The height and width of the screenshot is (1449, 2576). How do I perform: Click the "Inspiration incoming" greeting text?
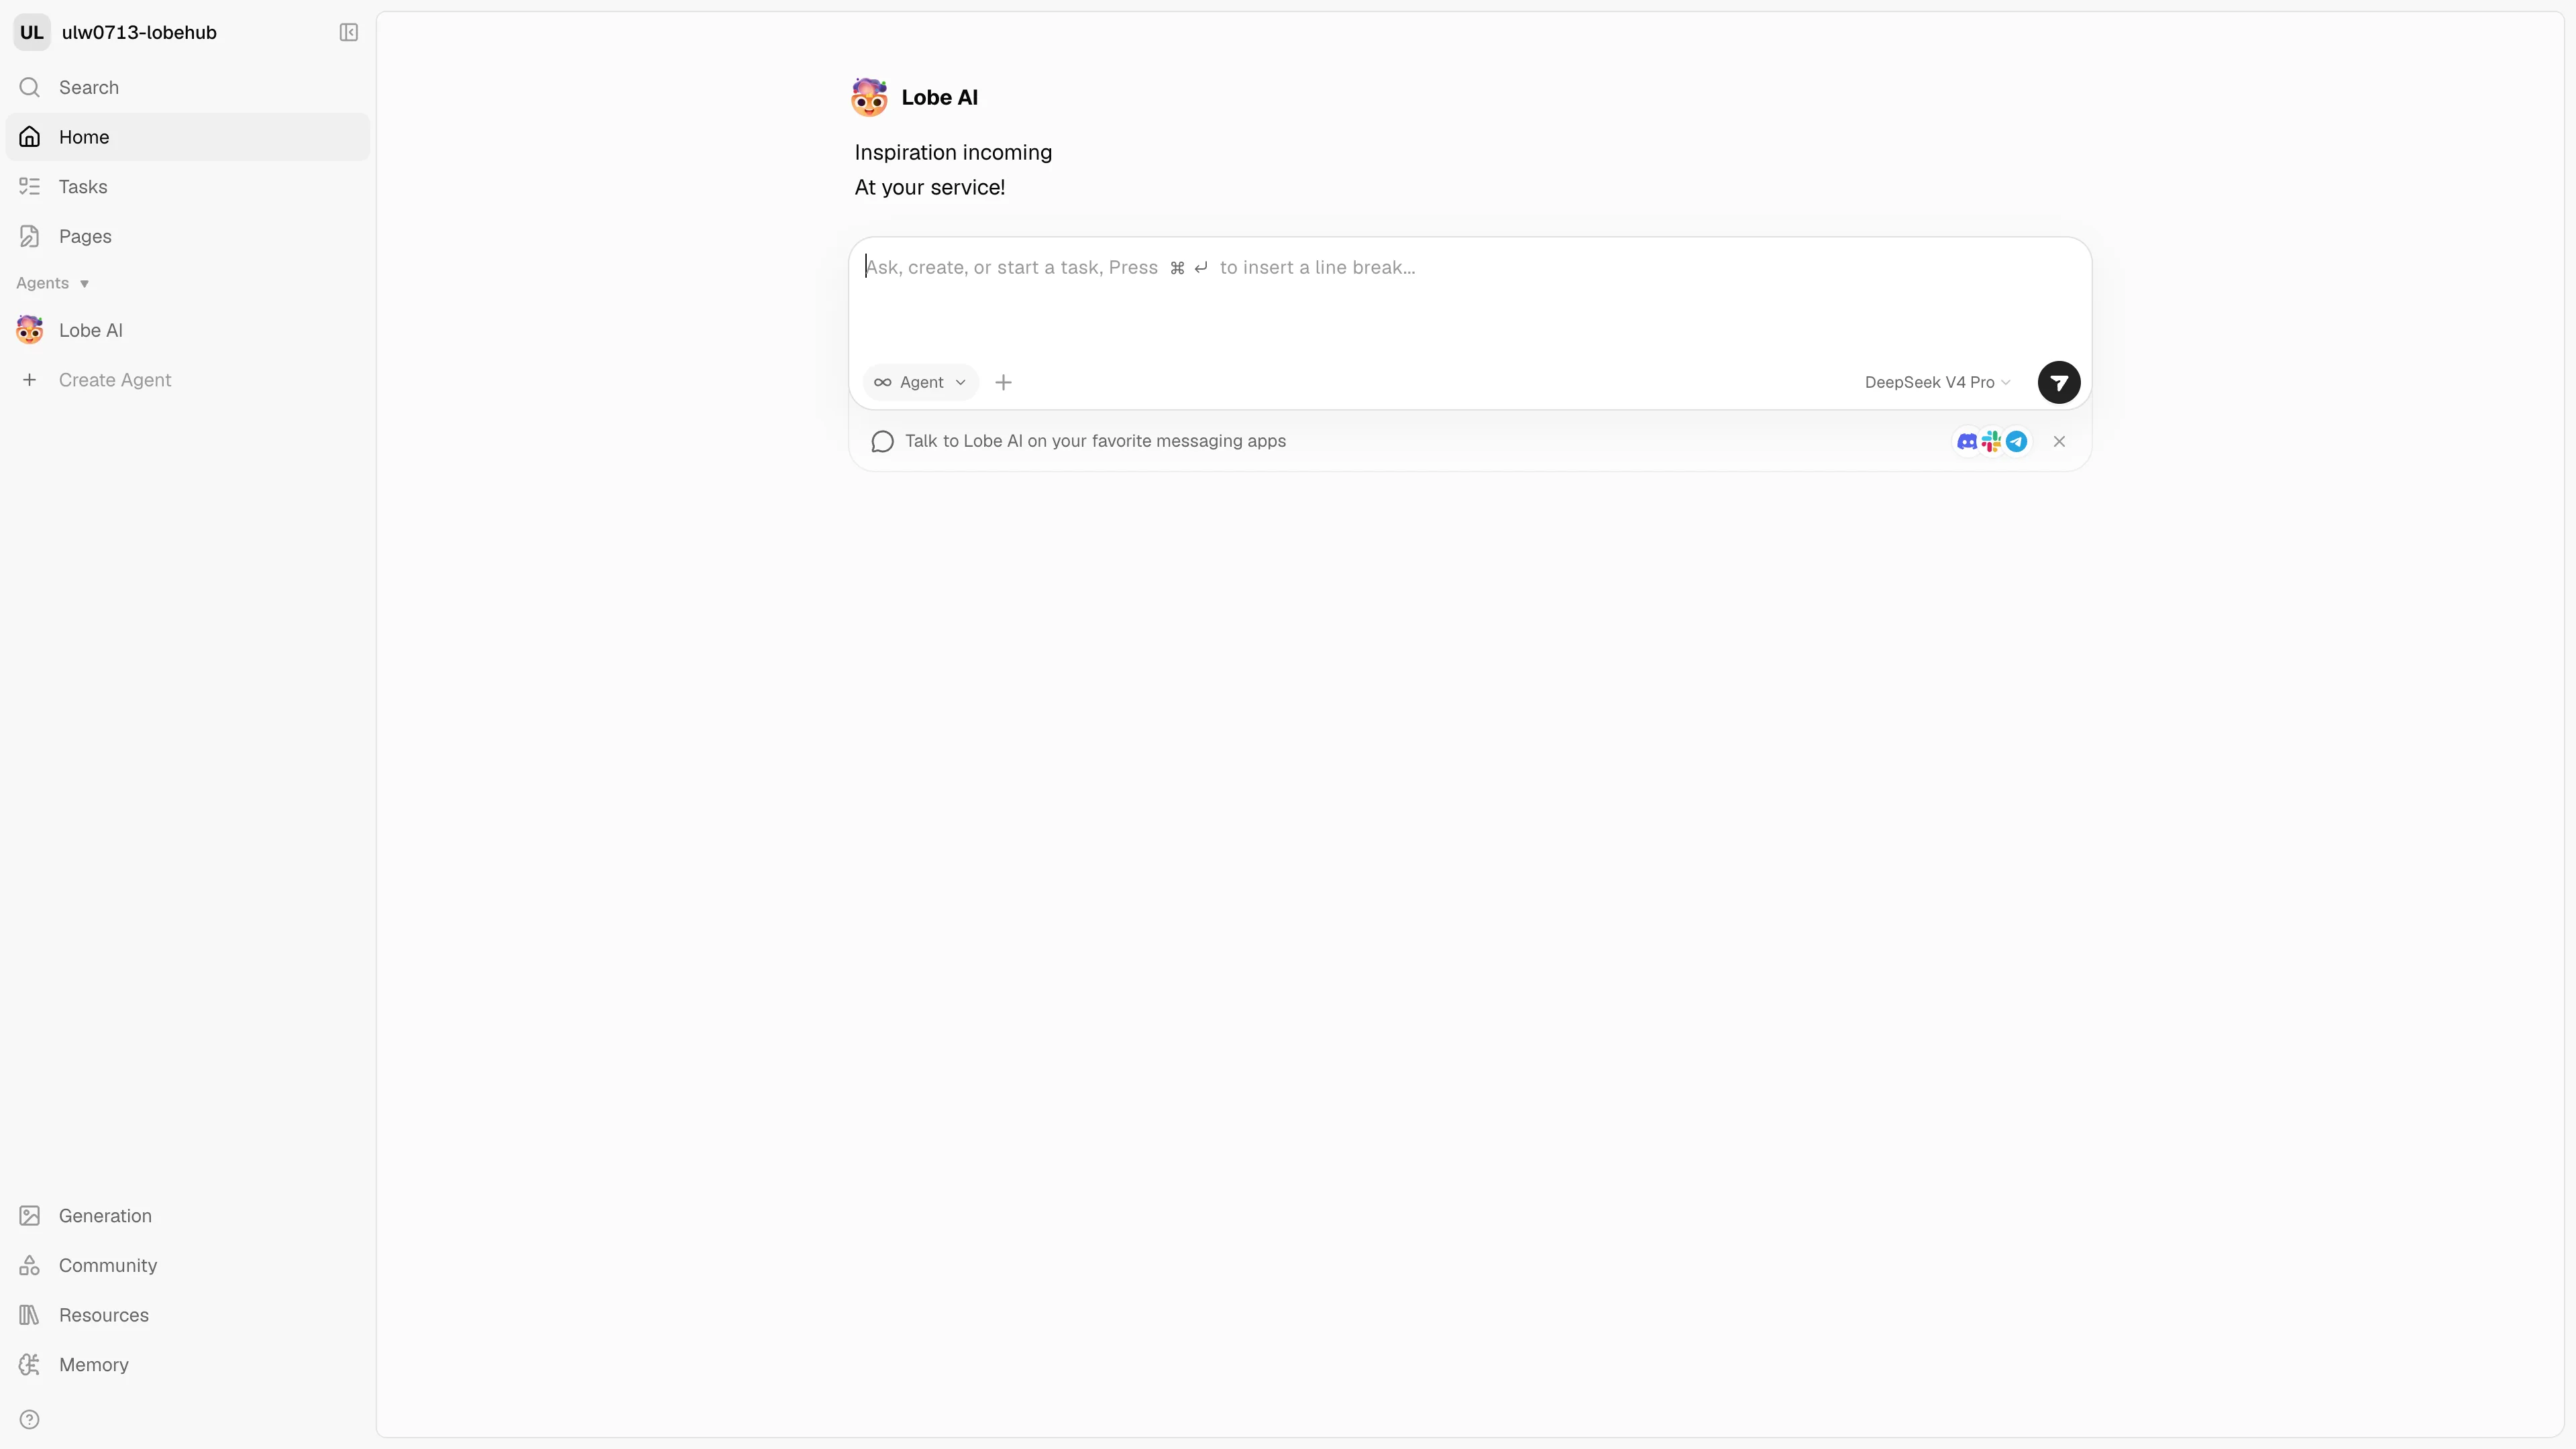[953, 152]
